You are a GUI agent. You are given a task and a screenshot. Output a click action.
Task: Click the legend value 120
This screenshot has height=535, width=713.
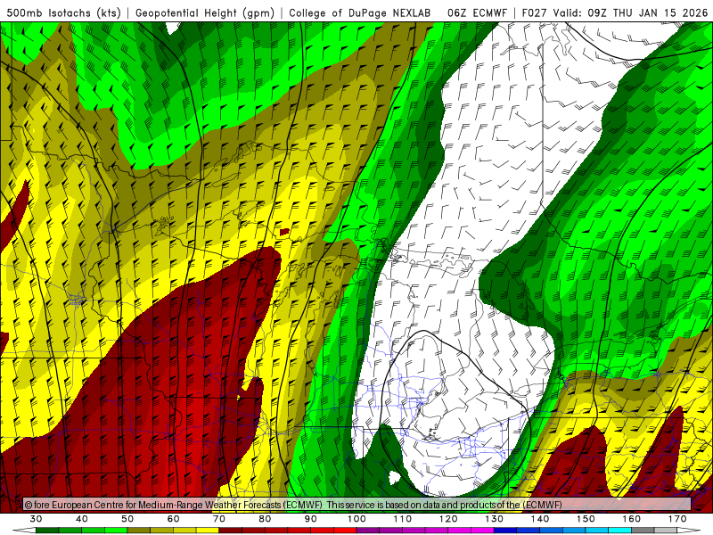click(448, 519)
